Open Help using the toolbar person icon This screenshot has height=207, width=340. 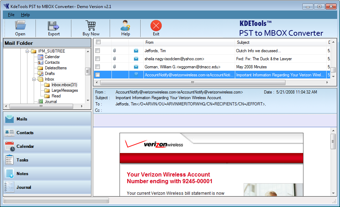tap(126, 26)
